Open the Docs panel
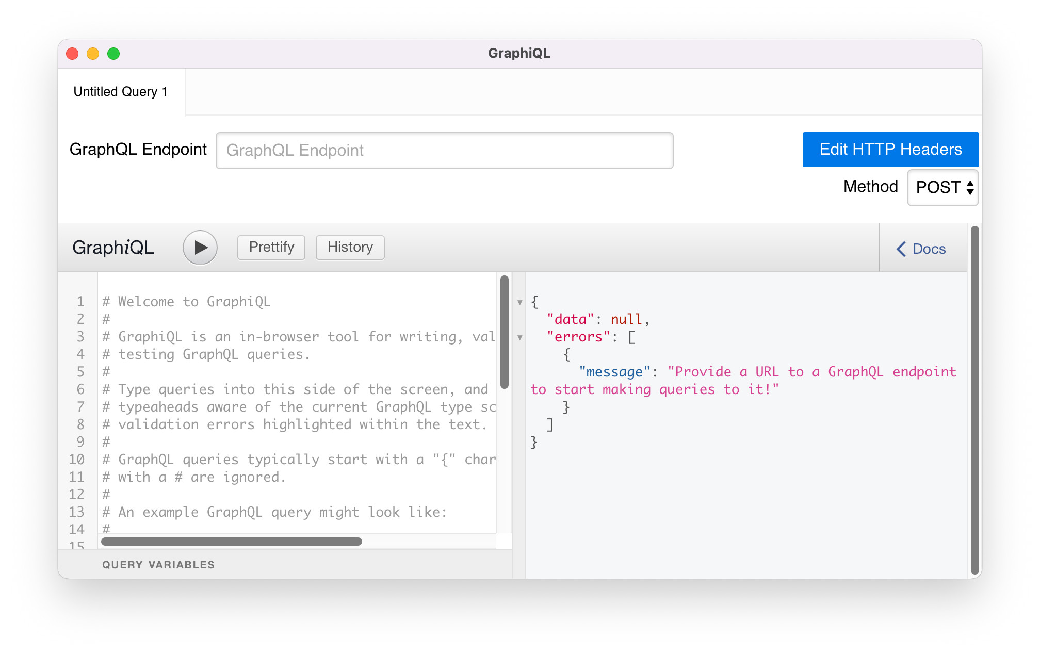Screen dimensions: 1040x655 pos(921,249)
